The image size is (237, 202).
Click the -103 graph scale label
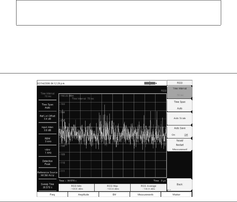click(62, 104)
